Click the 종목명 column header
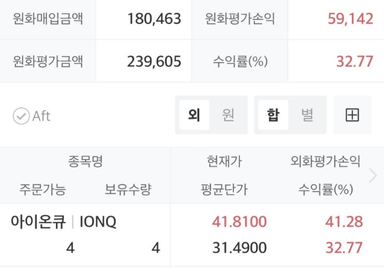Screen dimensions: 384x273 pyautogui.click(x=85, y=162)
